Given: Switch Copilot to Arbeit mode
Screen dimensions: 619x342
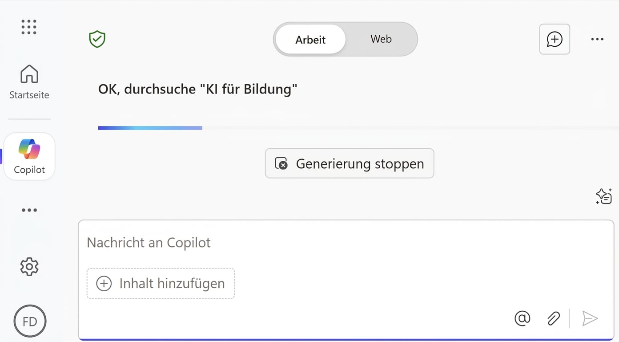Looking at the screenshot, I should pyautogui.click(x=310, y=39).
